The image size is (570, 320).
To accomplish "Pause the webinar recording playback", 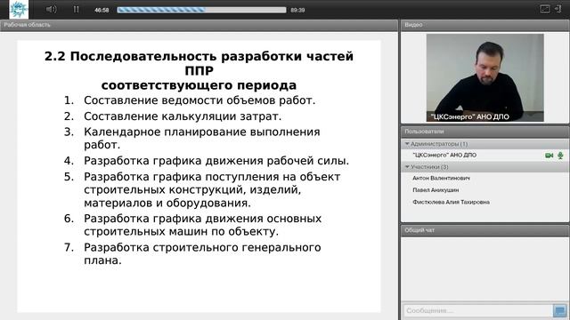I will point(76,10).
